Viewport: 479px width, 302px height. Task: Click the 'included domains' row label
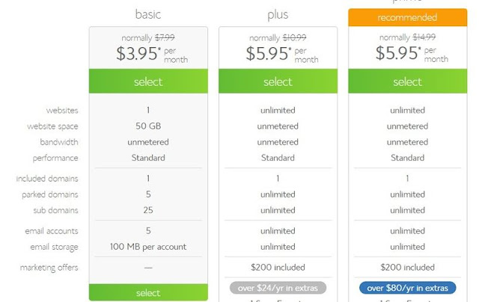pyautogui.click(x=47, y=179)
